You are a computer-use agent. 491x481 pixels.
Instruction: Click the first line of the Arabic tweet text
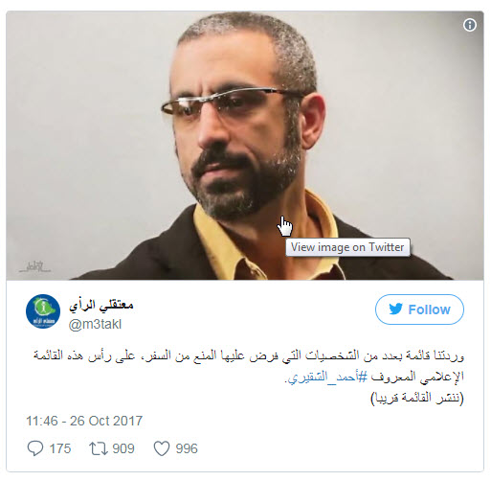pos(249,356)
